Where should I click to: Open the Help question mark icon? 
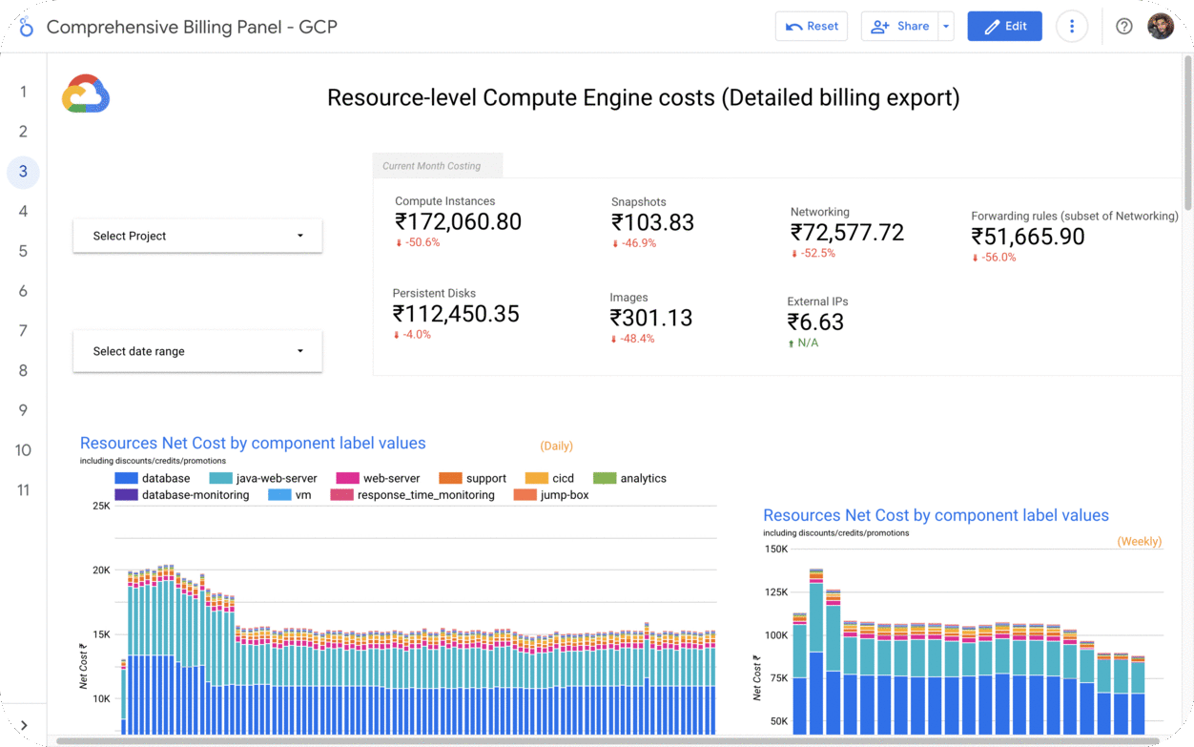(x=1123, y=27)
